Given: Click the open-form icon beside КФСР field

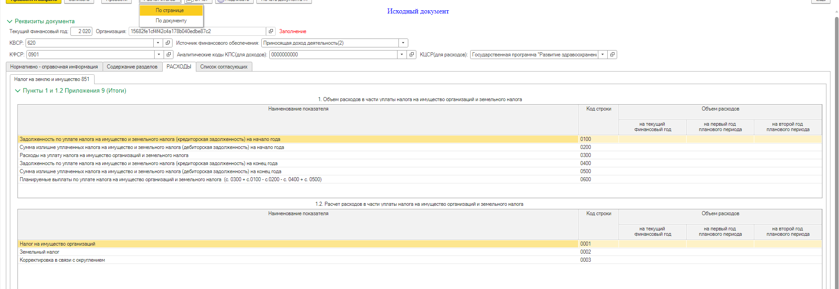Looking at the screenshot, I should [169, 55].
